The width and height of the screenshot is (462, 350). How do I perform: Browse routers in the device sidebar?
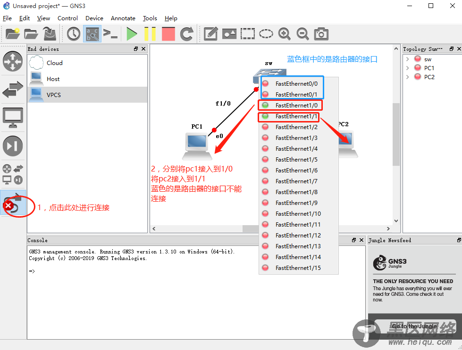point(13,61)
